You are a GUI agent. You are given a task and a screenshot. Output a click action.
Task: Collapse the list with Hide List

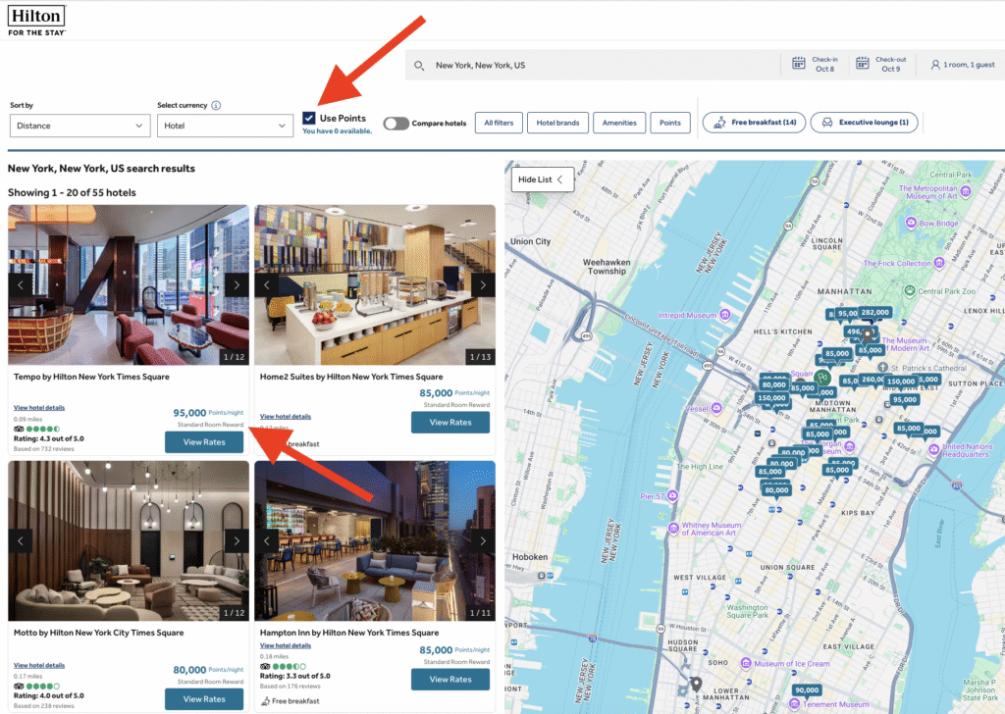[541, 179]
